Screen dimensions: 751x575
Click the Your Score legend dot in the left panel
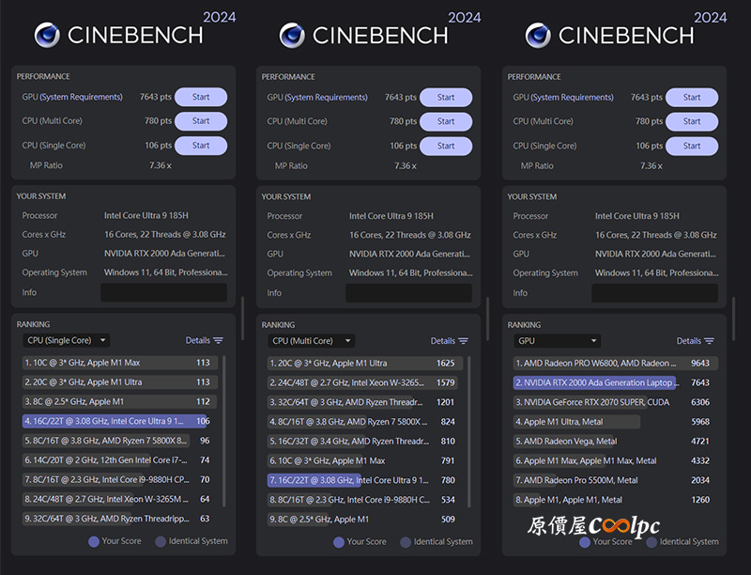coord(94,541)
